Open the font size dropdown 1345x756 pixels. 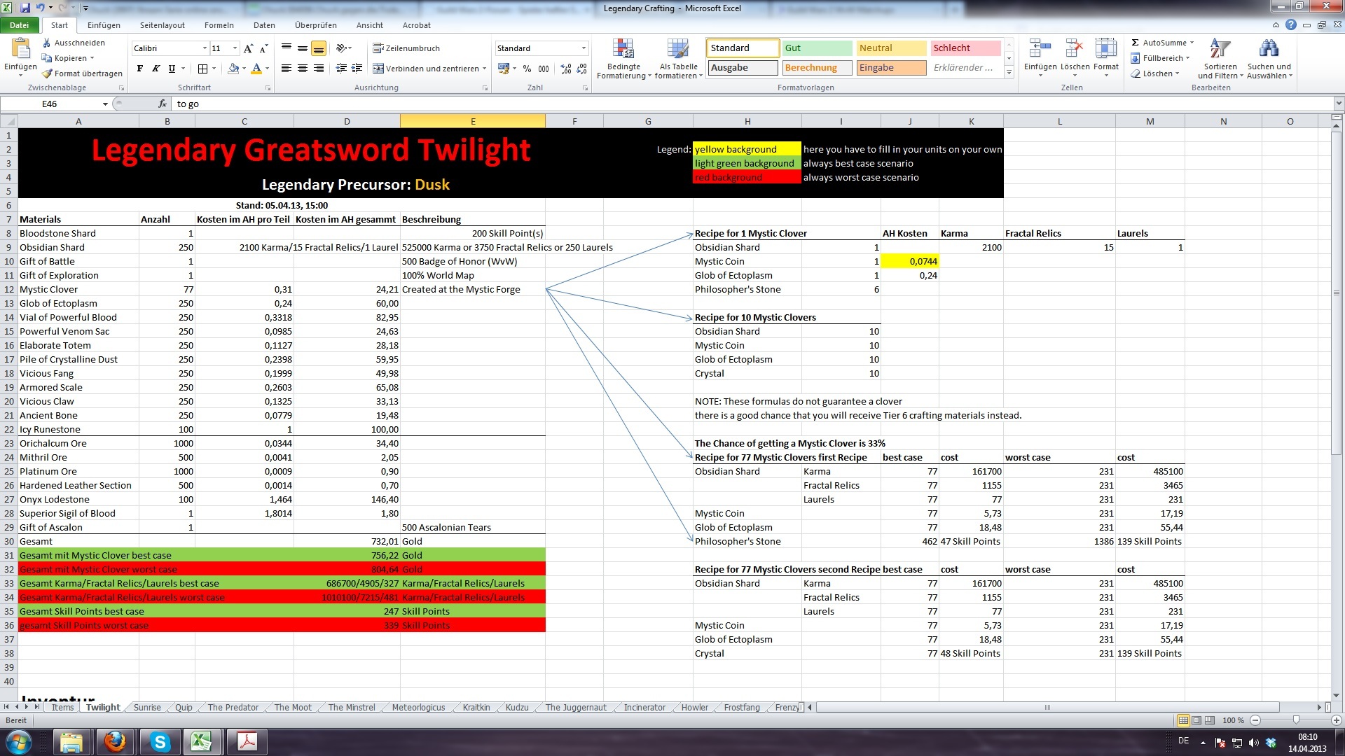point(235,48)
